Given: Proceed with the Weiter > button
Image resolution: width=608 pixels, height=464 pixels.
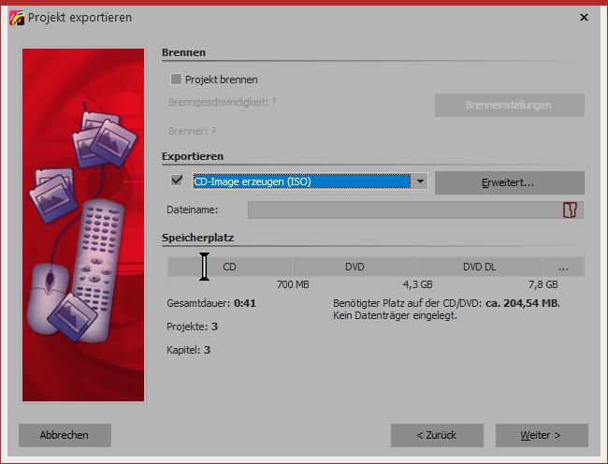Looking at the screenshot, I should [x=542, y=435].
